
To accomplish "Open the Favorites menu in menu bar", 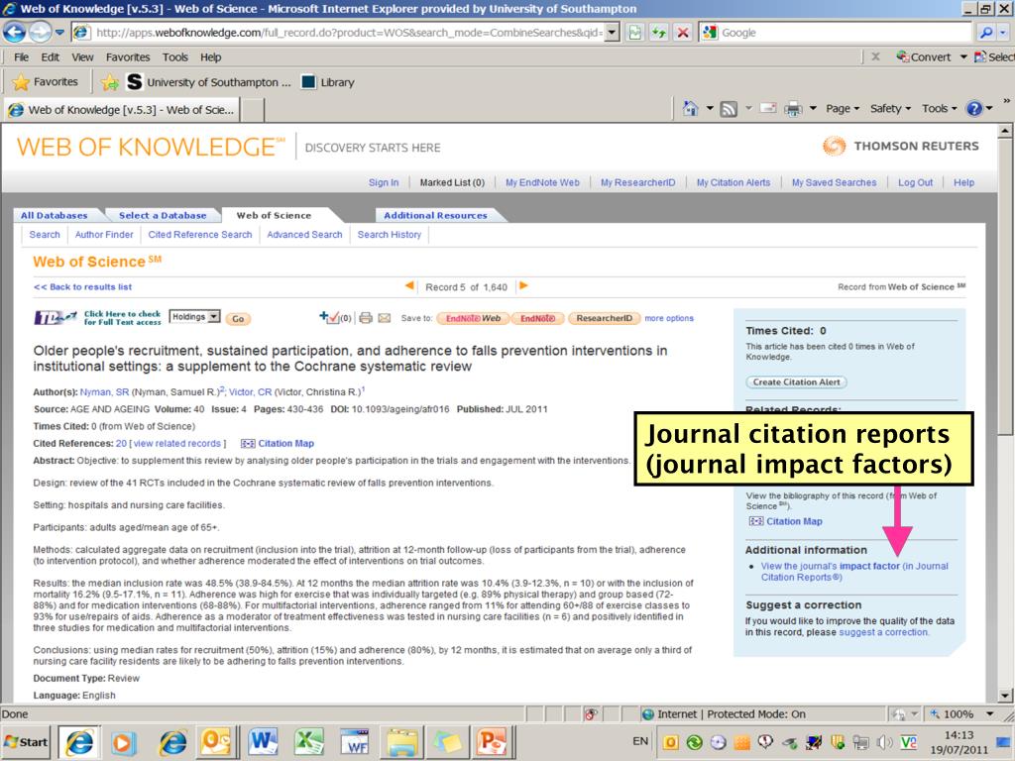I will (128, 56).
